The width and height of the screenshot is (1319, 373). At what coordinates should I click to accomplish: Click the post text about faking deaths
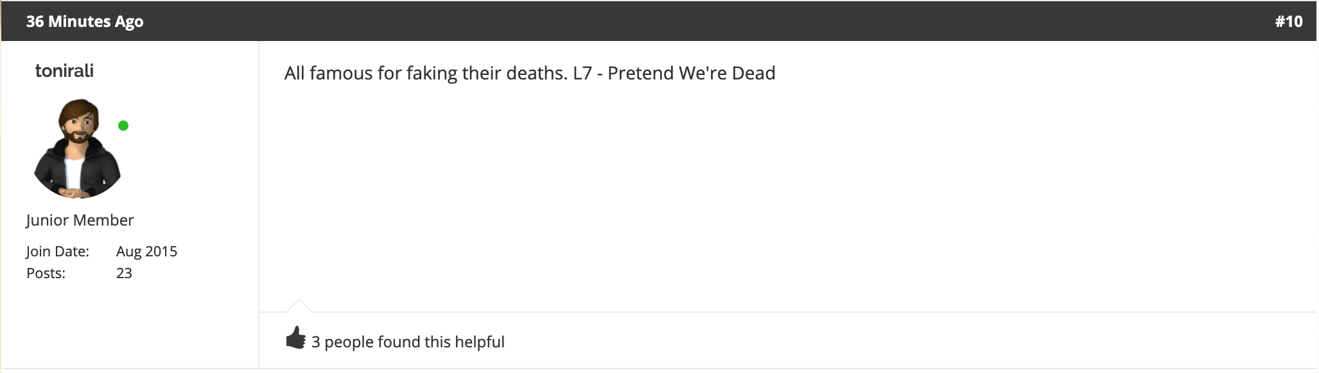530,73
